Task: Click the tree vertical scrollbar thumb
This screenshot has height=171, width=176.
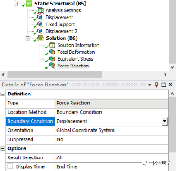Action: tap(172, 32)
